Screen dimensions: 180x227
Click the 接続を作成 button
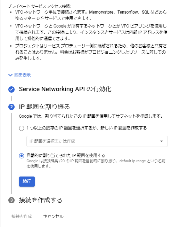coord(22,217)
